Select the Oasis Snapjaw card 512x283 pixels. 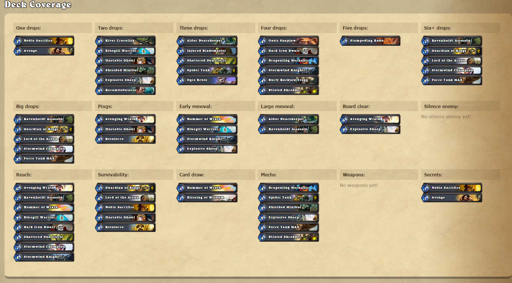(289, 41)
